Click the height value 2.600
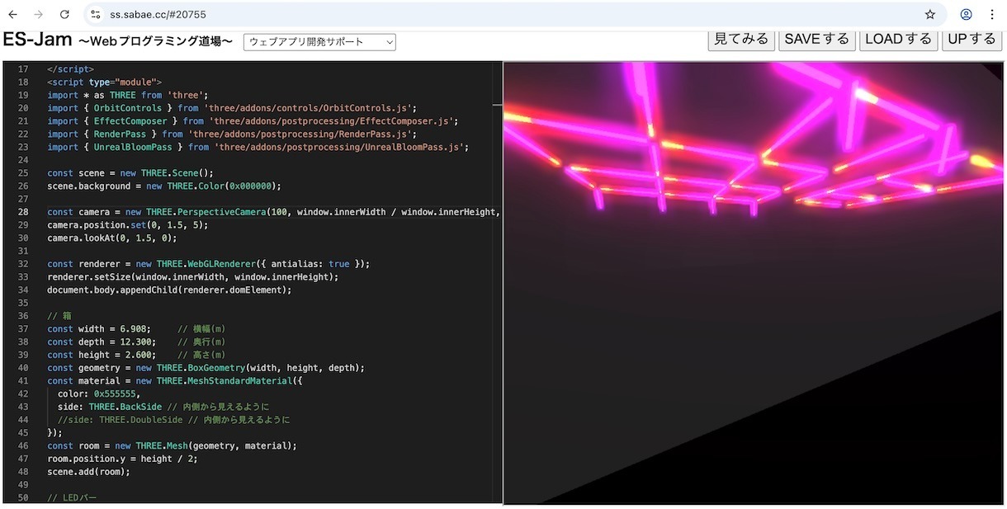 tap(137, 355)
